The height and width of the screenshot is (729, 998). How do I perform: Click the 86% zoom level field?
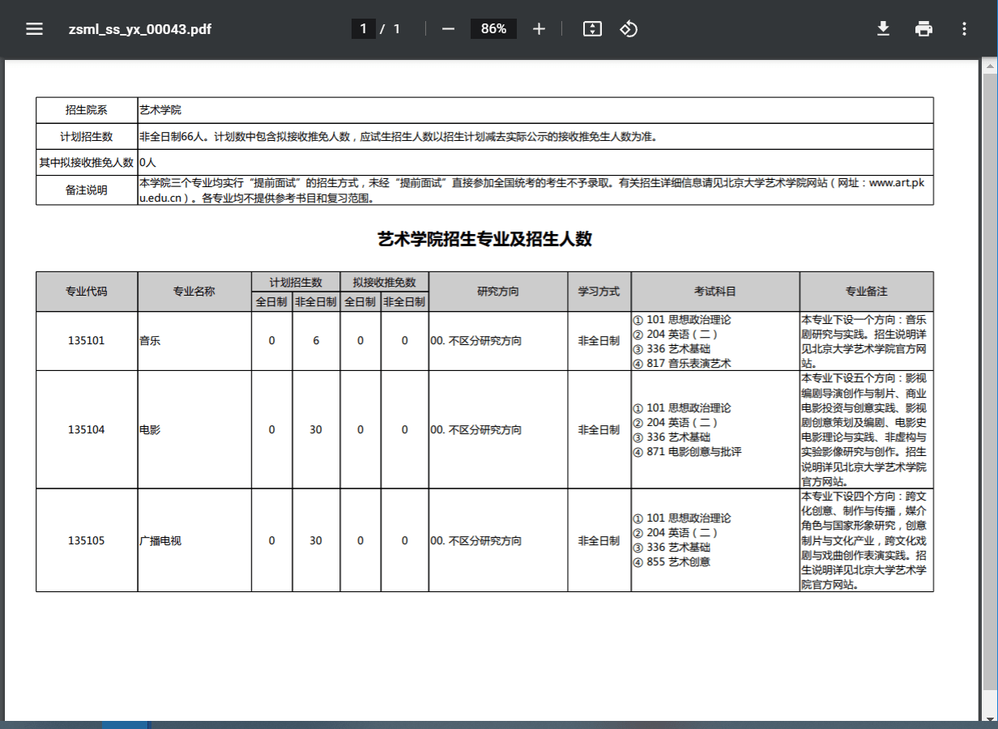point(493,29)
